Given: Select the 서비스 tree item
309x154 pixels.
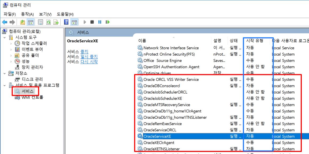Looking at the screenshot, I should point(28,91).
